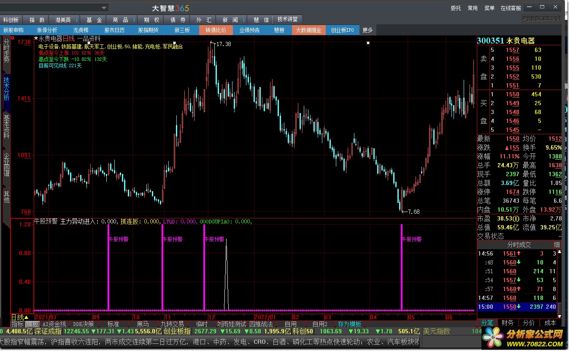Viewport: 570px width, 351px height.
Task: Click 存为模板 save as template
Action: point(349,324)
